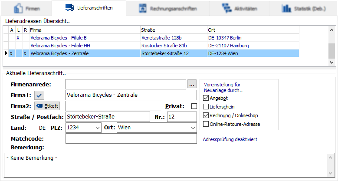The width and height of the screenshot is (338, 181).
Task: Uncheck the Angebot checkbox
Action: pyautogui.click(x=206, y=98)
